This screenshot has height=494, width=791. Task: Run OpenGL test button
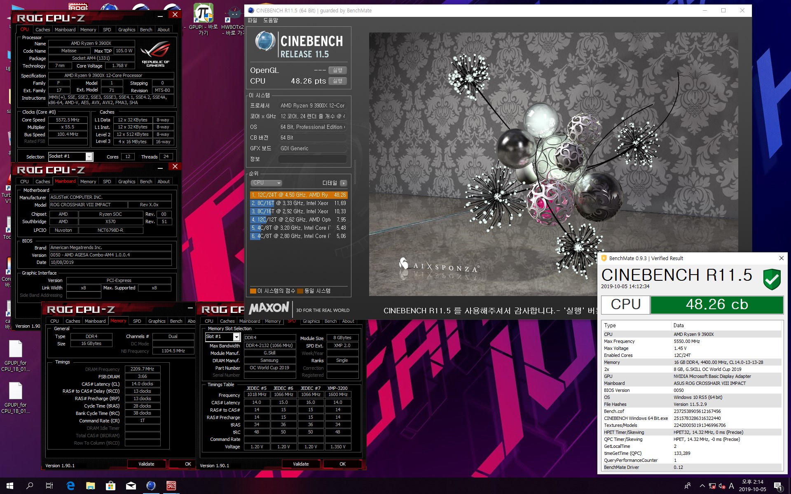click(337, 70)
